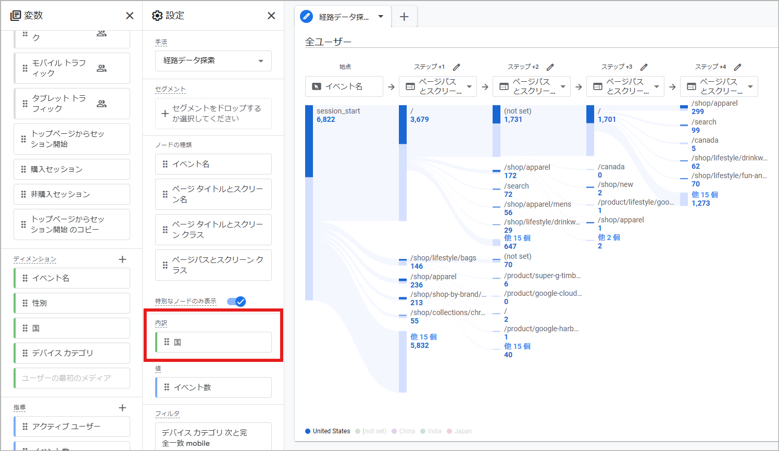
Task: Click the pencil edit icon for ステップ+1
Action: coord(457,67)
